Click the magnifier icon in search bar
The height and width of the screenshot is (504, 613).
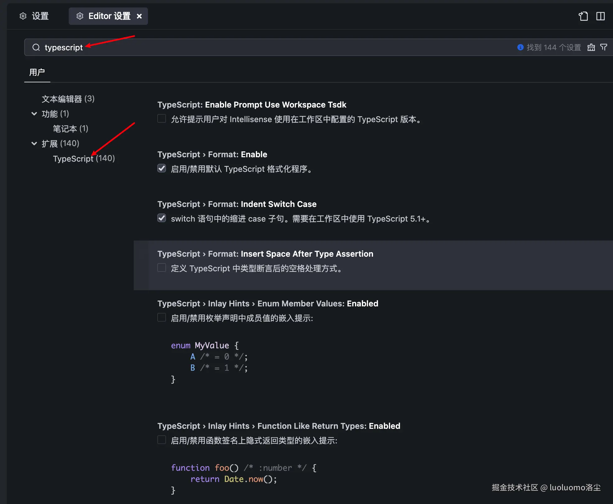tap(36, 47)
